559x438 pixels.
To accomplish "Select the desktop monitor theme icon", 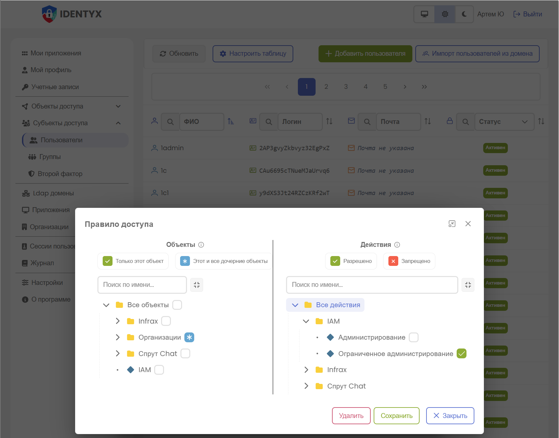I will pyautogui.click(x=424, y=14).
